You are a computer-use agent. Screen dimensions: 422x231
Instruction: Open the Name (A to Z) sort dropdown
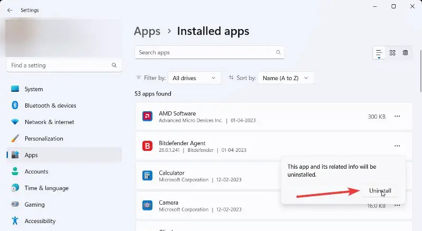(x=286, y=78)
